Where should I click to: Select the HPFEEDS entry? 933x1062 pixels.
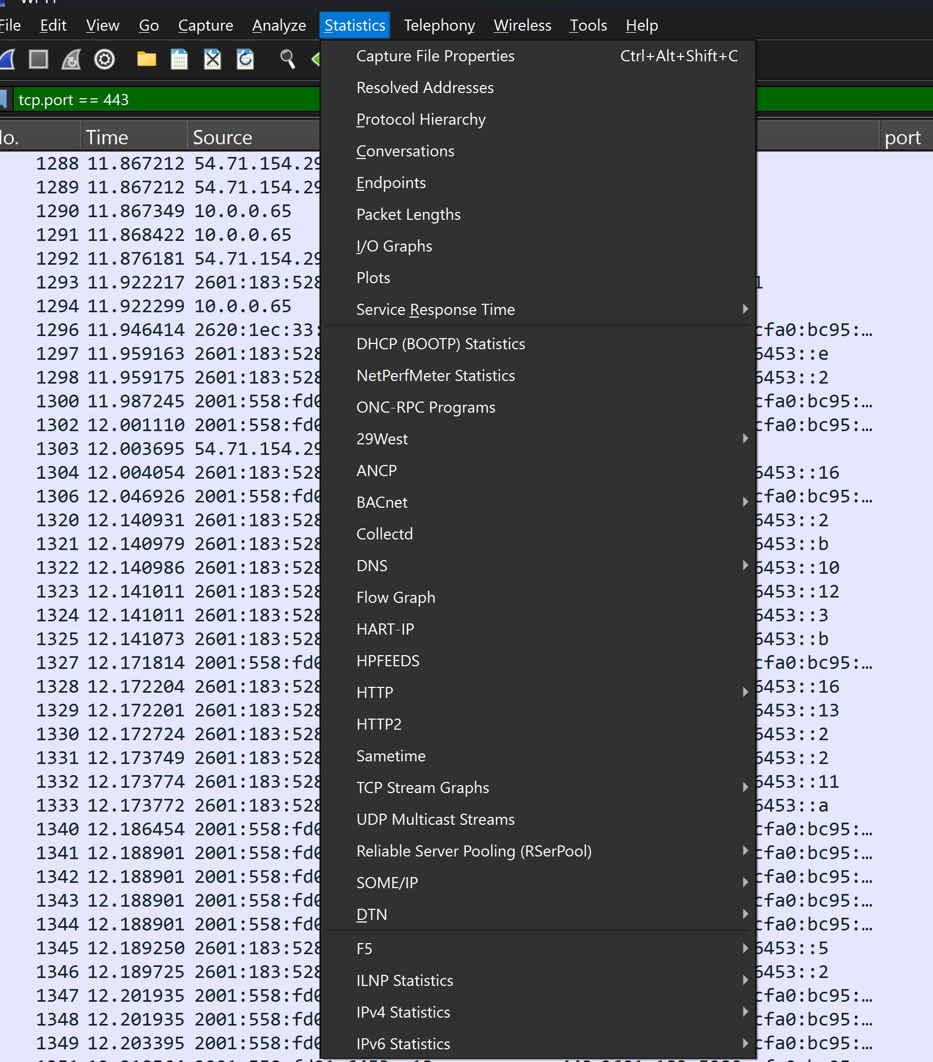point(538,661)
